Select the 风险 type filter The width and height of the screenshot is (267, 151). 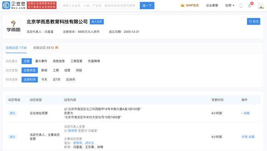[79, 70]
